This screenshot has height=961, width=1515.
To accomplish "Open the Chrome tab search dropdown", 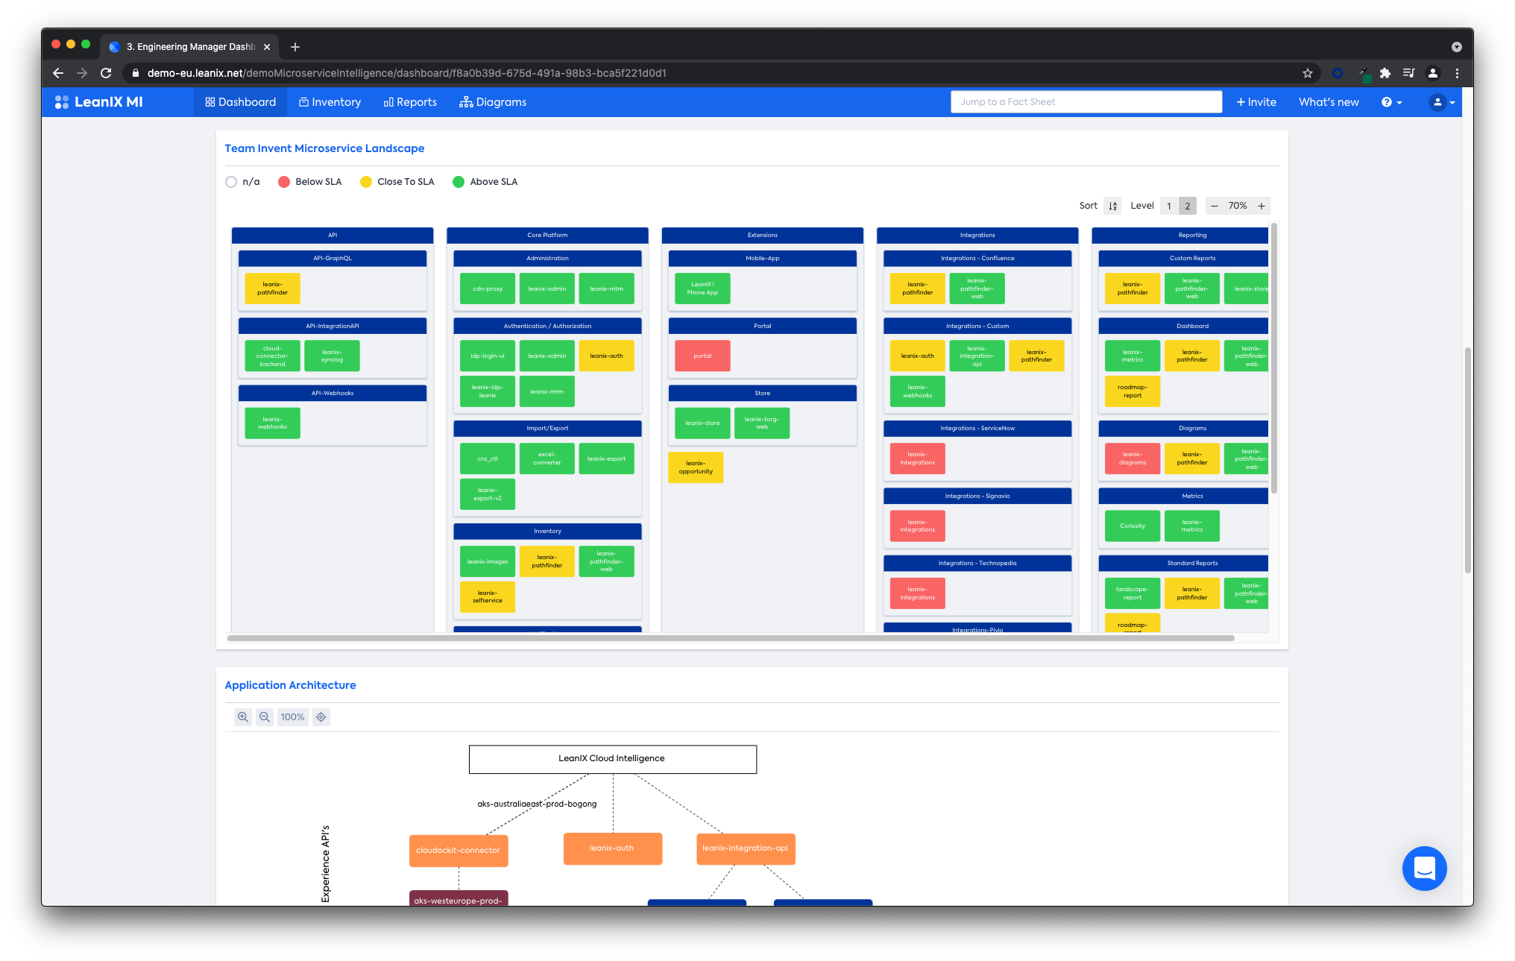I will click(x=1456, y=47).
